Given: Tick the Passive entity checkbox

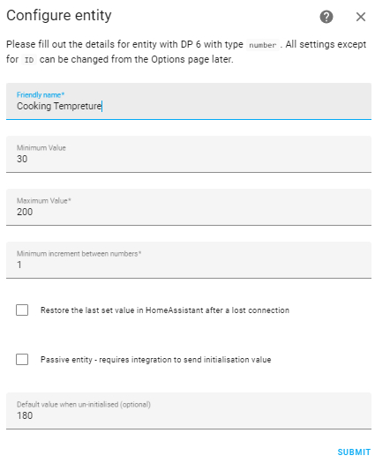Looking at the screenshot, I should tap(22, 359).
